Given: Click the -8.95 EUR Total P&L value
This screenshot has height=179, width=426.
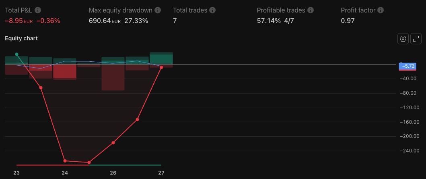Looking at the screenshot, I should (x=19, y=21).
